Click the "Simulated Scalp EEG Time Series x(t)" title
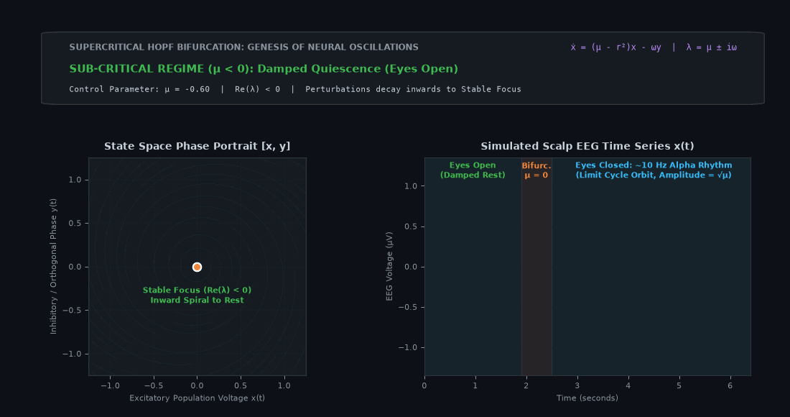Screen dimensions: 790x417 point(587,146)
